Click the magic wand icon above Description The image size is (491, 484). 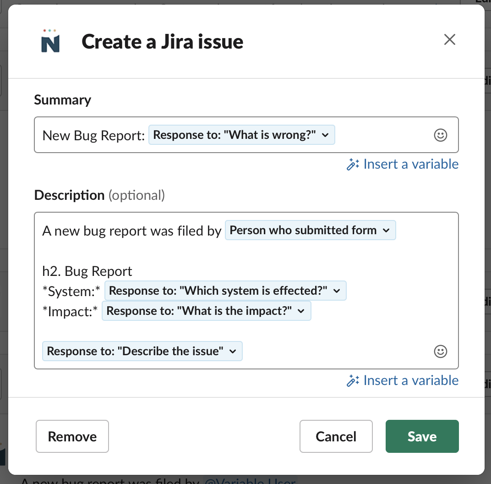(x=352, y=164)
